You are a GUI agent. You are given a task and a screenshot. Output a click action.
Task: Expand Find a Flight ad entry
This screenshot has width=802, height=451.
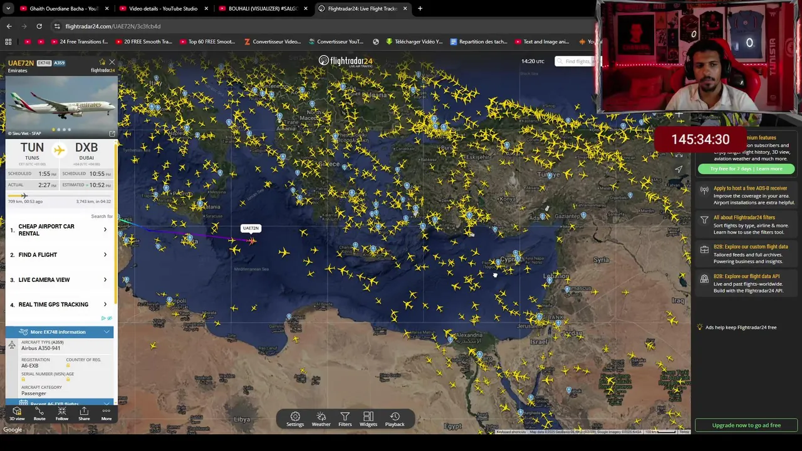point(60,255)
